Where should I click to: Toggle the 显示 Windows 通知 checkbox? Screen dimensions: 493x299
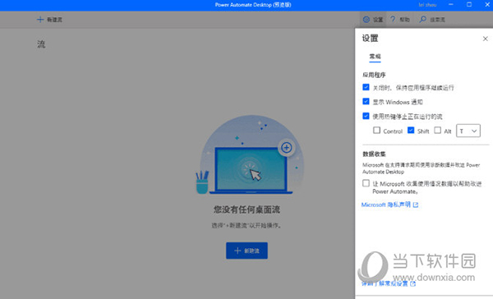click(366, 102)
